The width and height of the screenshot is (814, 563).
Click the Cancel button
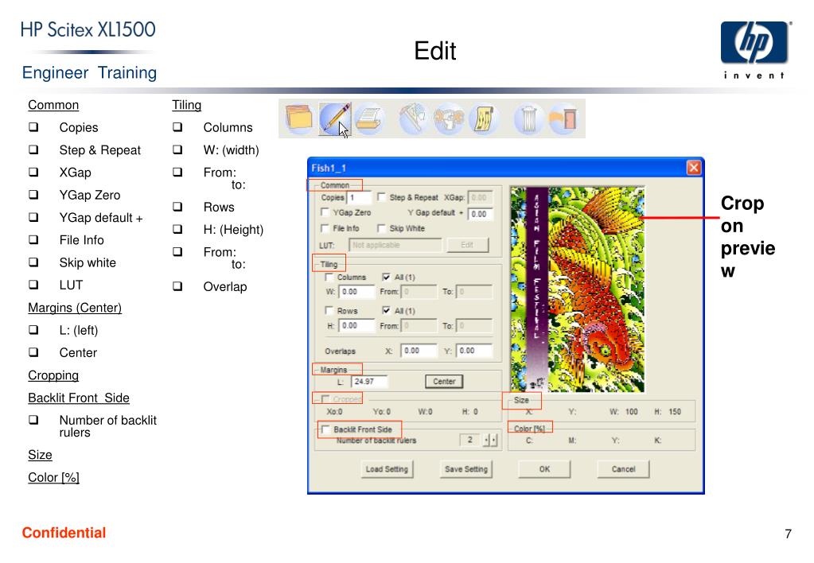(623, 469)
